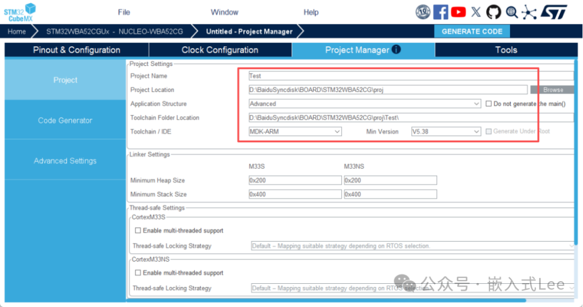Select the Project side section
The width and height of the screenshot is (583, 307).
tap(65, 80)
